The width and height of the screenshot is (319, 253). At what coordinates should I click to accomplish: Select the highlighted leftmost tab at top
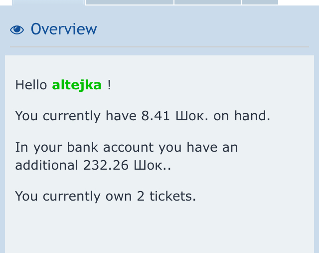pos(48,2)
